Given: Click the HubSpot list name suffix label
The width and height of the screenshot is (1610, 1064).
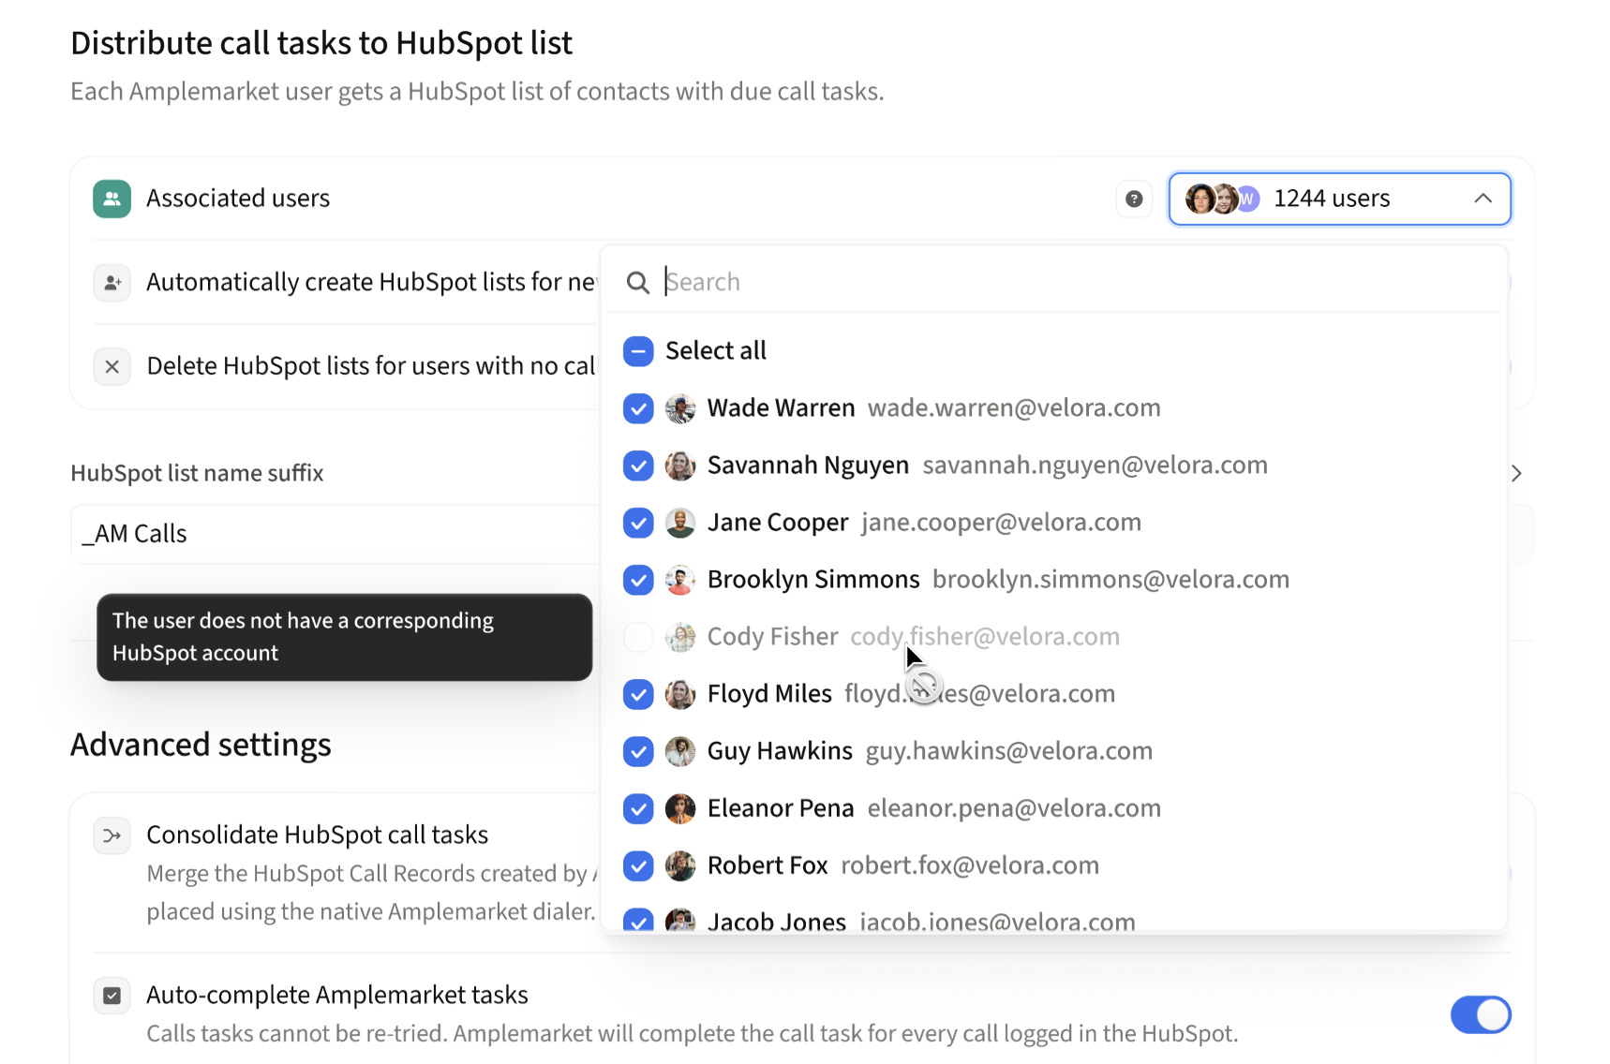Looking at the screenshot, I should tap(197, 473).
